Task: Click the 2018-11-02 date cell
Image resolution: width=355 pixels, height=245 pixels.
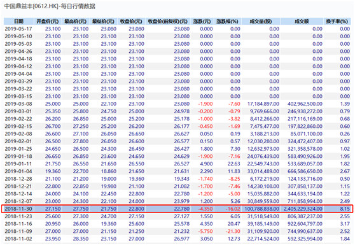Action: [x=18, y=239]
